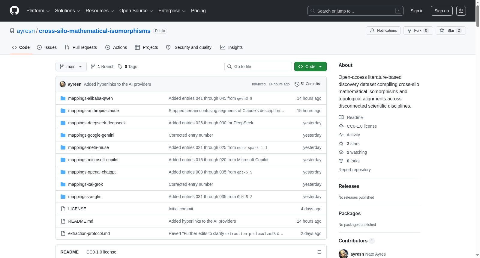Select the CC0-1.0 license tab in file preview
The width and height of the screenshot is (480, 258).
pyautogui.click(x=101, y=252)
